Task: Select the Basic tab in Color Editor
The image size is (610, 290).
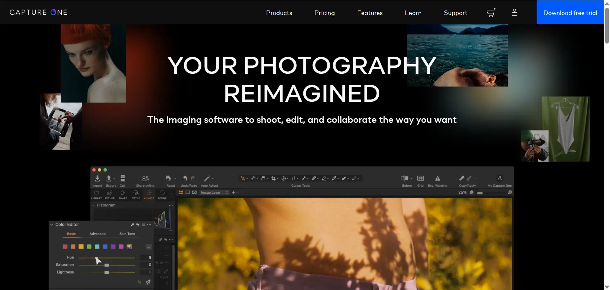Action: [x=71, y=234]
